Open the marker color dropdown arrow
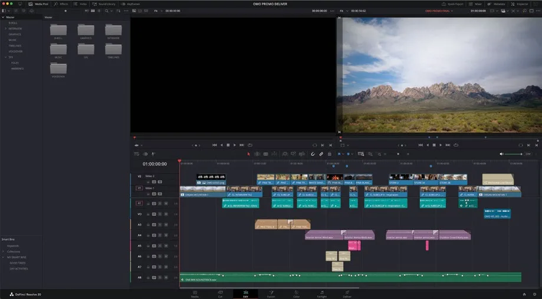This screenshot has width=542, height=299. [x=352, y=154]
